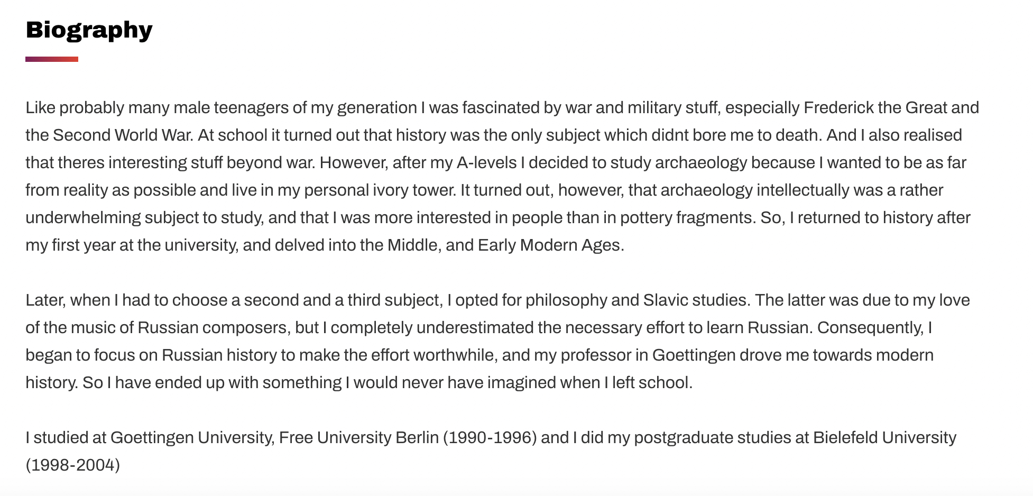The image size is (1033, 496).
Task: Click the date range "(1990-1996)"
Action: coord(490,438)
